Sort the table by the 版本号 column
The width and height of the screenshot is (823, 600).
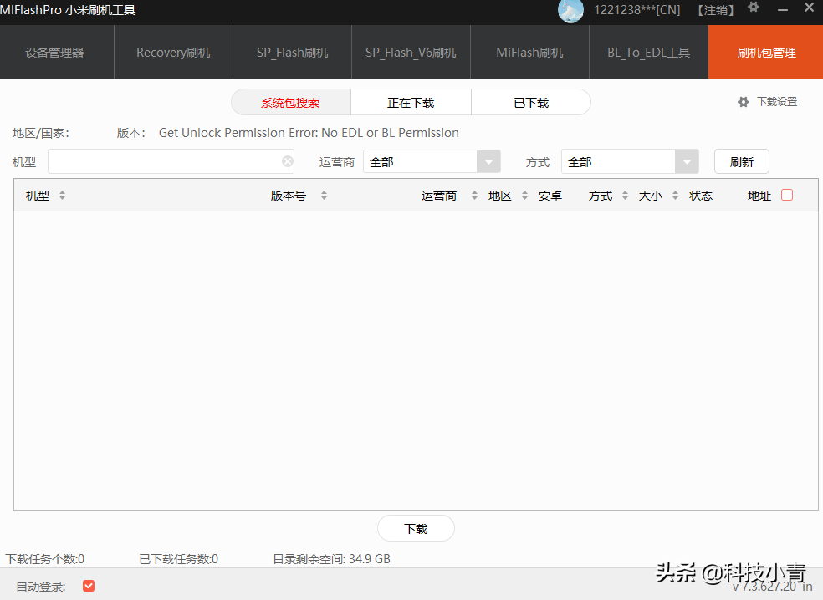pyautogui.click(x=324, y=195)
